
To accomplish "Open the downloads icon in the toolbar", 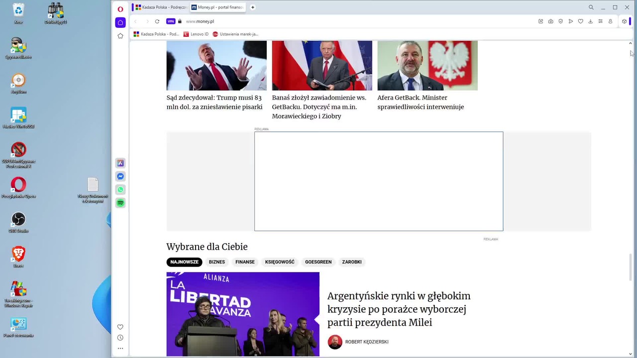I will (x=590, y=21).
